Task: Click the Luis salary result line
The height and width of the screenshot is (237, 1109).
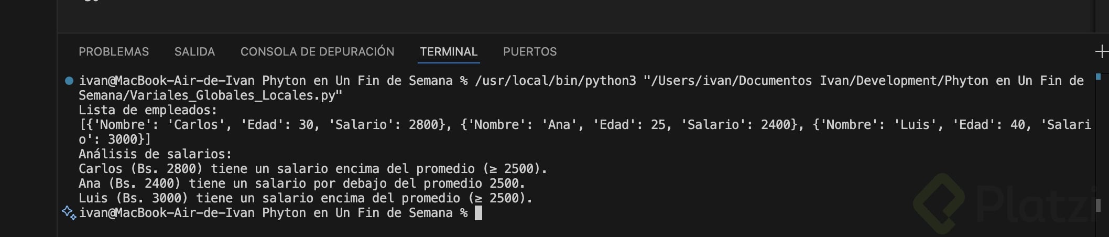Action: pyautogui.click(x=306, y=198)
